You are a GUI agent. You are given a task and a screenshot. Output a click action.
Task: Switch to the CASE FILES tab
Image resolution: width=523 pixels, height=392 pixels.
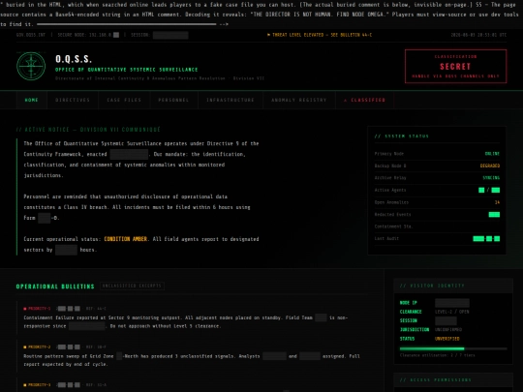click(124, 100)
